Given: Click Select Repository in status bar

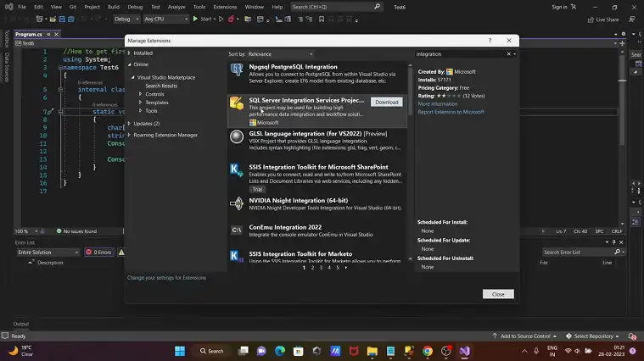Looking at the screenshot, I should [592, 336].
